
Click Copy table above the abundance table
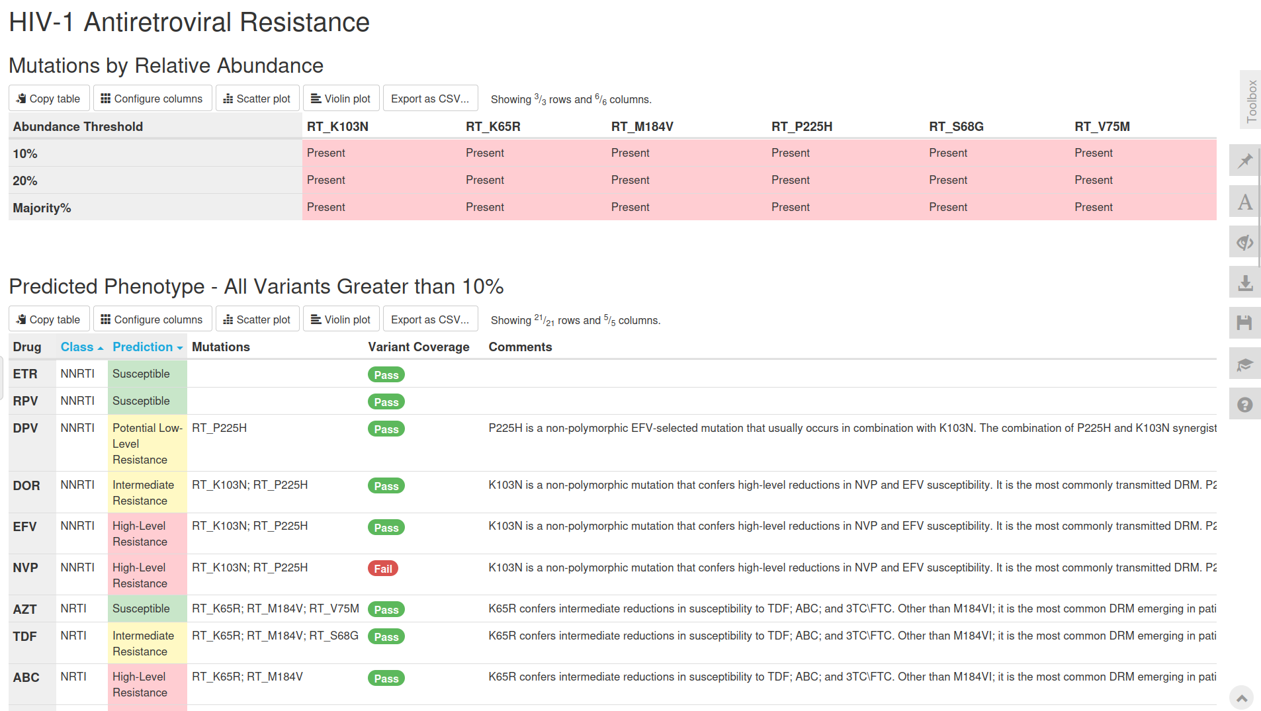click(x=49, y=99)
